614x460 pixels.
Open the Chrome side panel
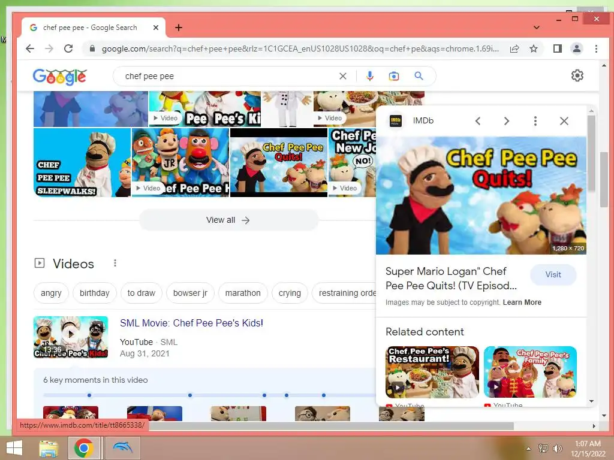557,49
